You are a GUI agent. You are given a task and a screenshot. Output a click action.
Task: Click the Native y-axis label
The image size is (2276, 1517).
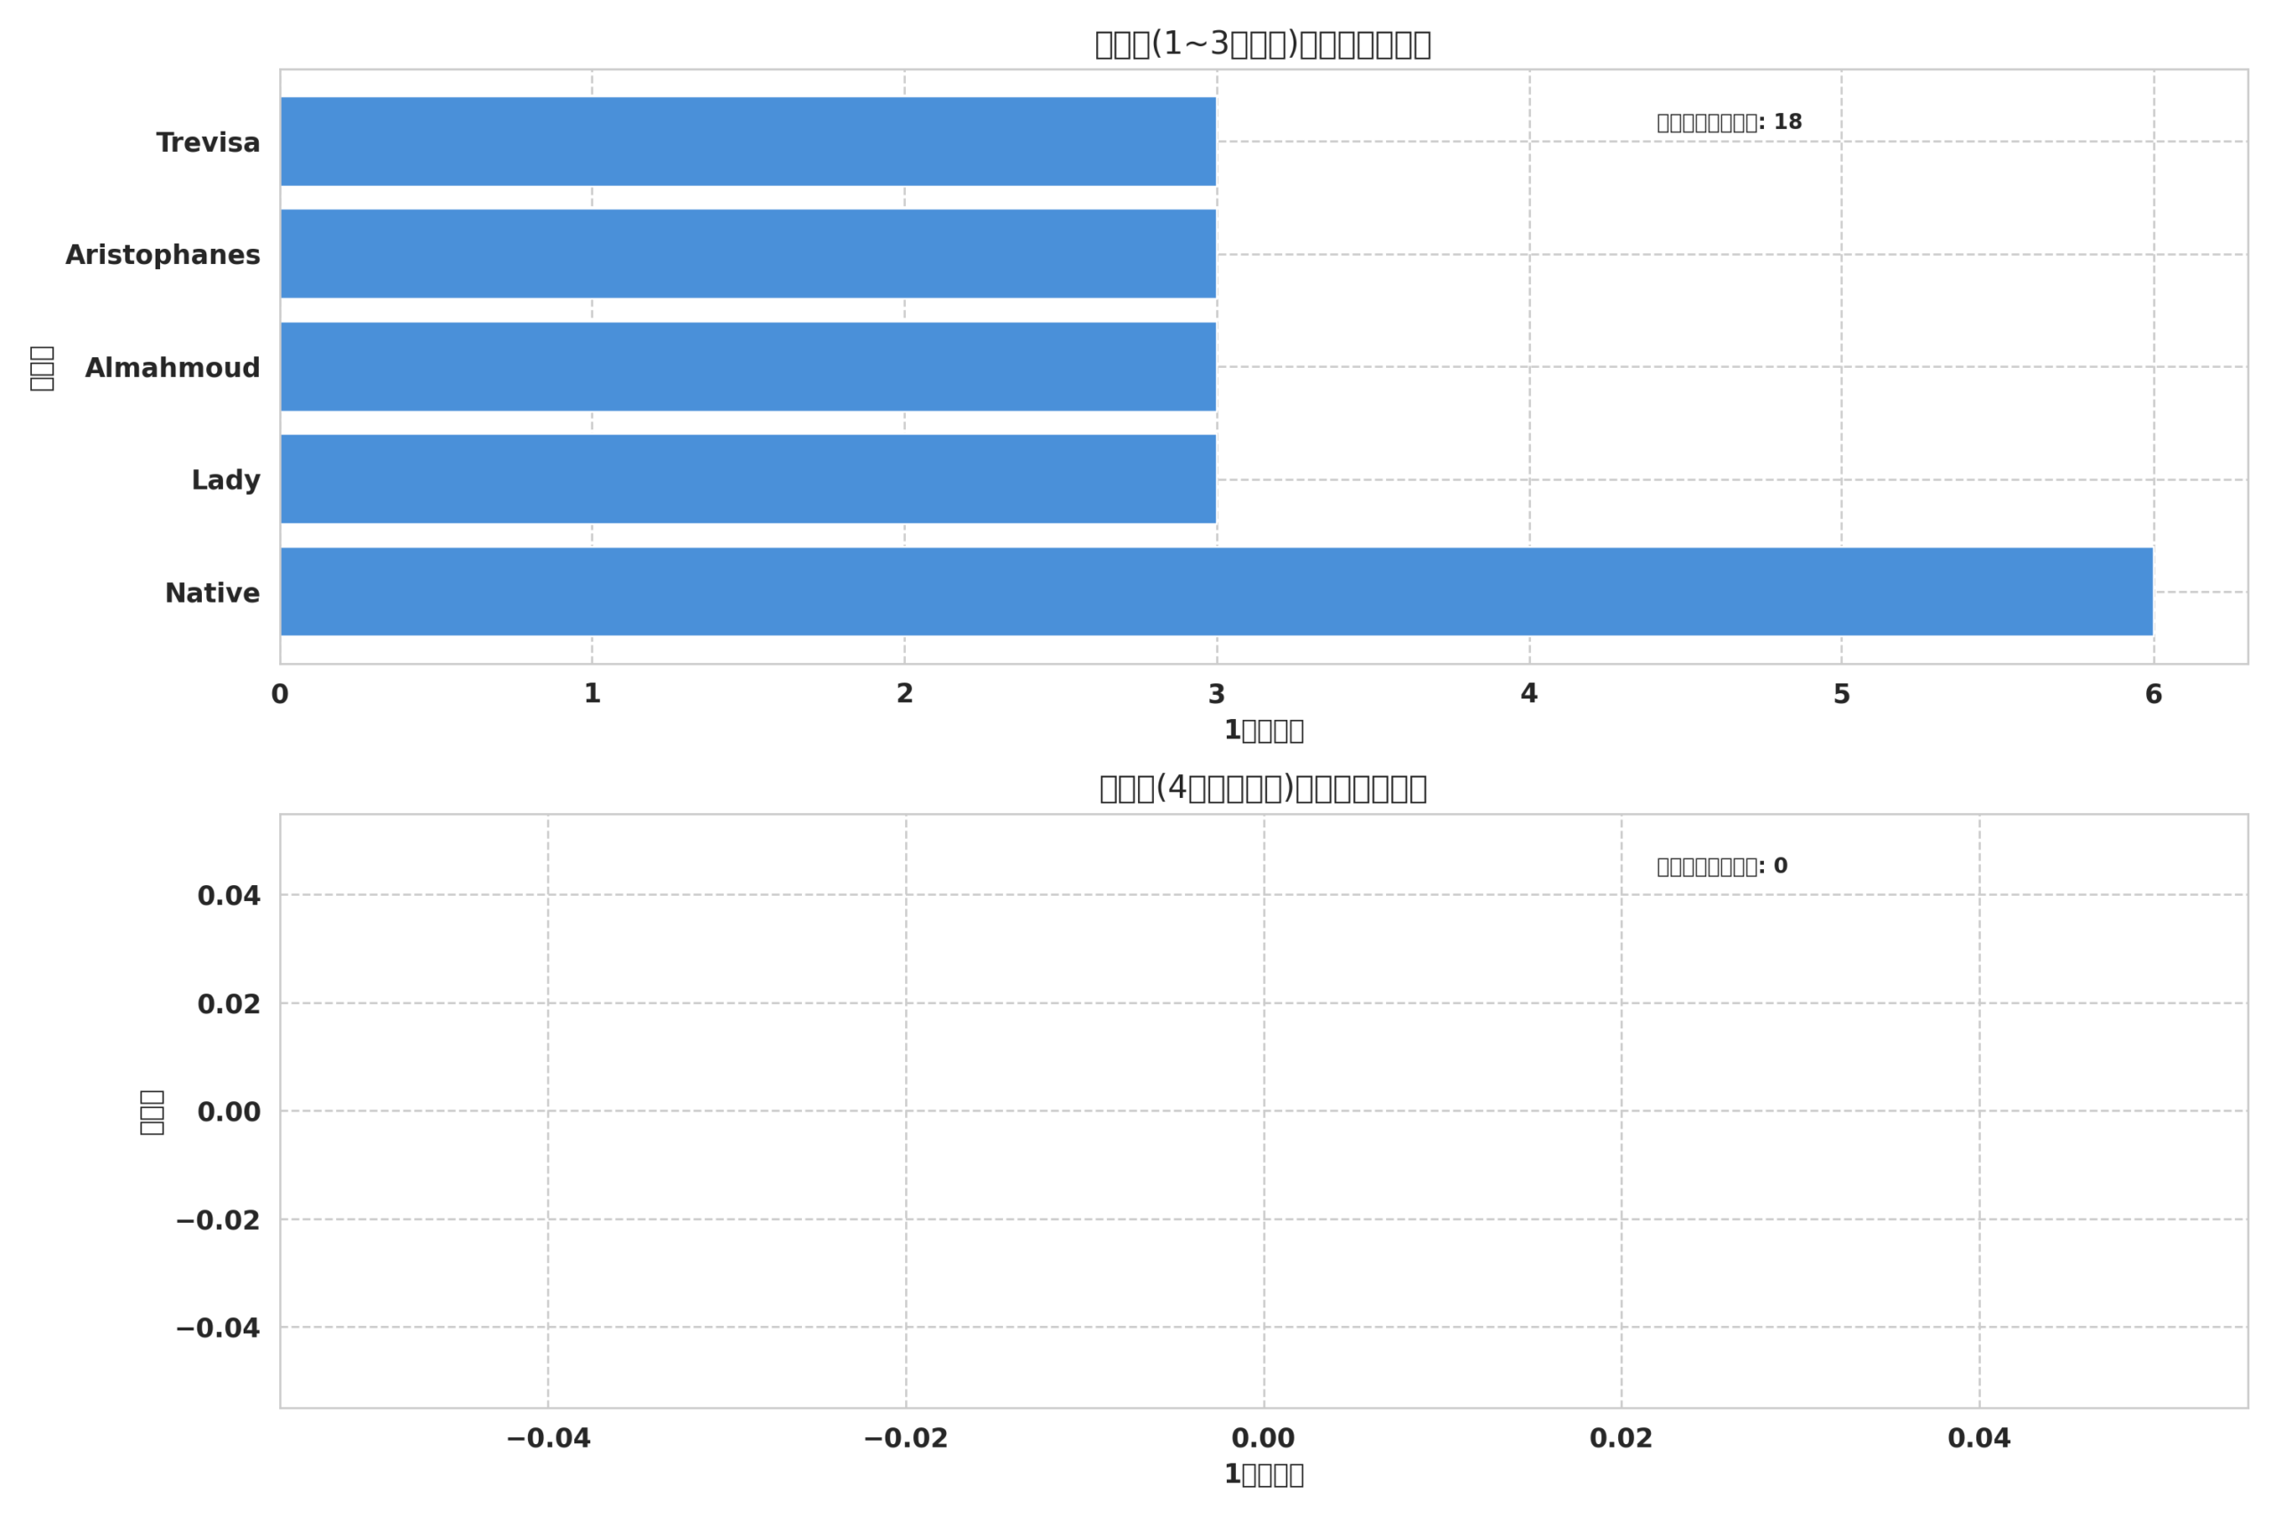(212, 593)
